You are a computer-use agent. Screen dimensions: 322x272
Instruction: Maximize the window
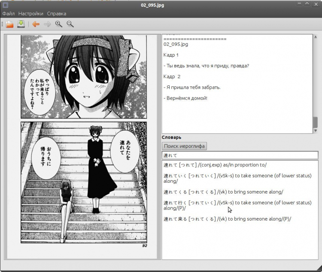307,4
